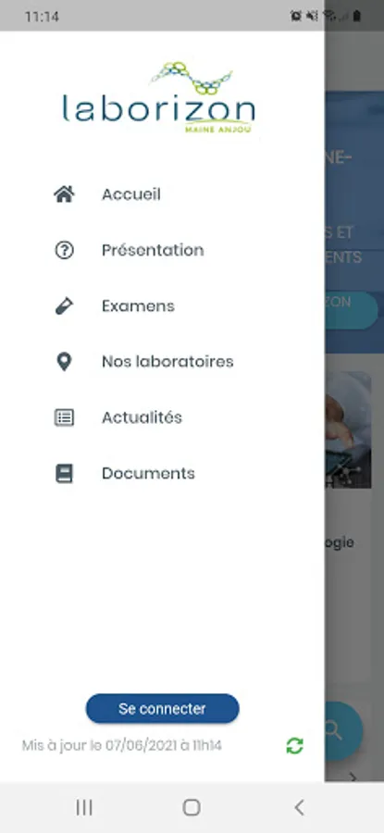Tap the Se connecter button

coord(163,709)
